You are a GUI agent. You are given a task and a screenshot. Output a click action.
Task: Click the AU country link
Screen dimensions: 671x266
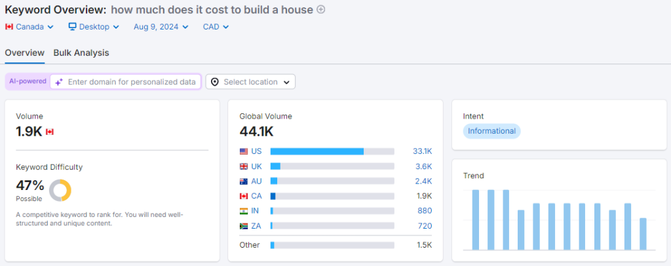coord(256,181)
